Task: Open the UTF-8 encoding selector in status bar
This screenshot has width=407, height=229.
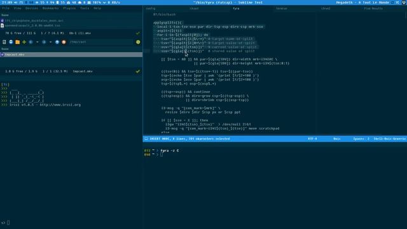Action: (x=312, y=139)
